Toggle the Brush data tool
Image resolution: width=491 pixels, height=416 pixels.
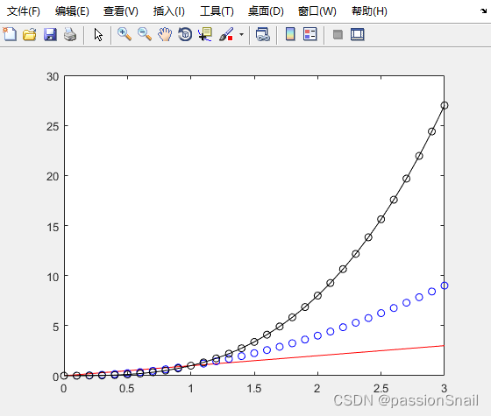point(226,34)
